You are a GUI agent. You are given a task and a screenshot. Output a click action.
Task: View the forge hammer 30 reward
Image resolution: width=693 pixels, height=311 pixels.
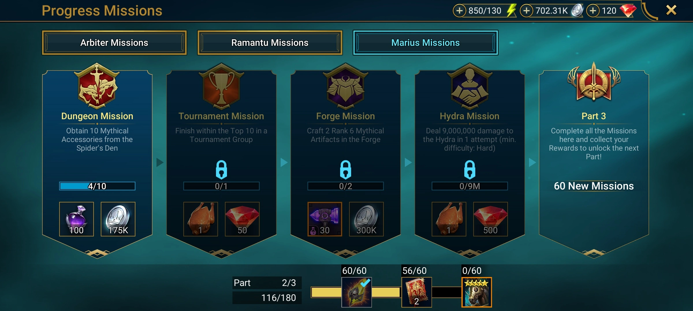tap(325, 219)
